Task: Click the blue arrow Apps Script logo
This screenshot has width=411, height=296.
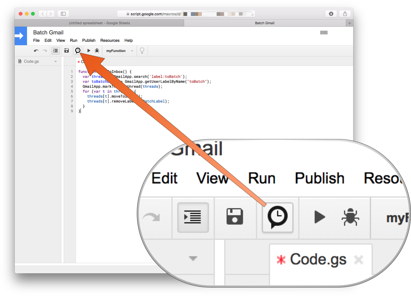Action: [21, 36]
